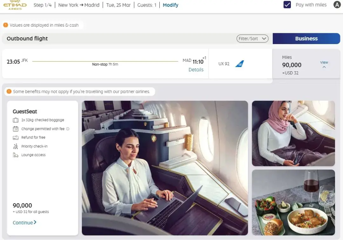The height and width of the screenshot is (240, 343).
Task: Continue with the GuestSeat fare
Action: [24, 223]
